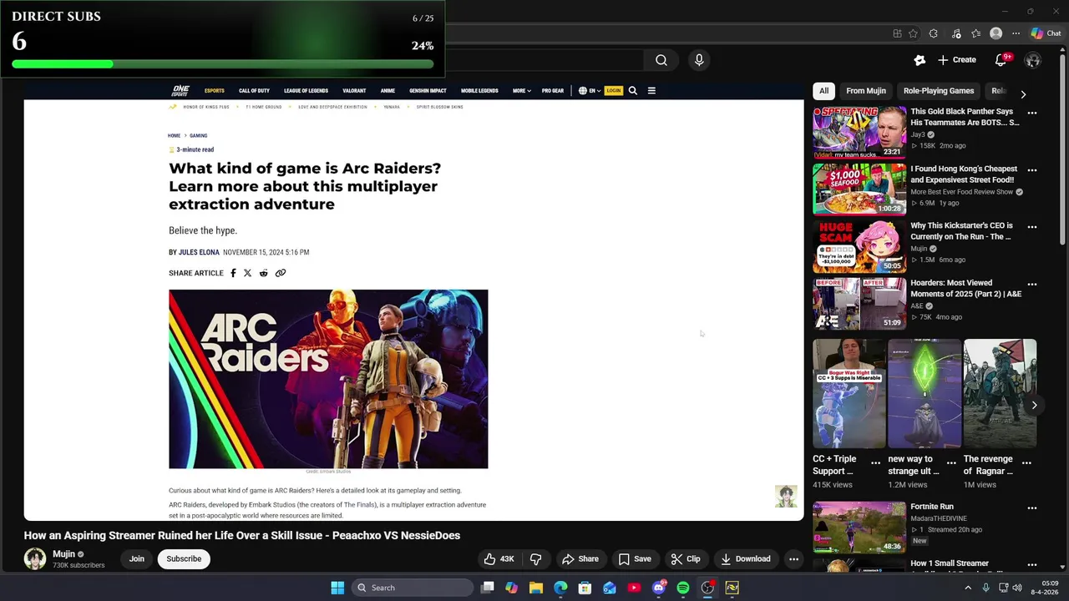Open 'The revenge of Ragnar' short
Image resolution: width=1069 pixels, height=601 pixels.
point(1000,394)
